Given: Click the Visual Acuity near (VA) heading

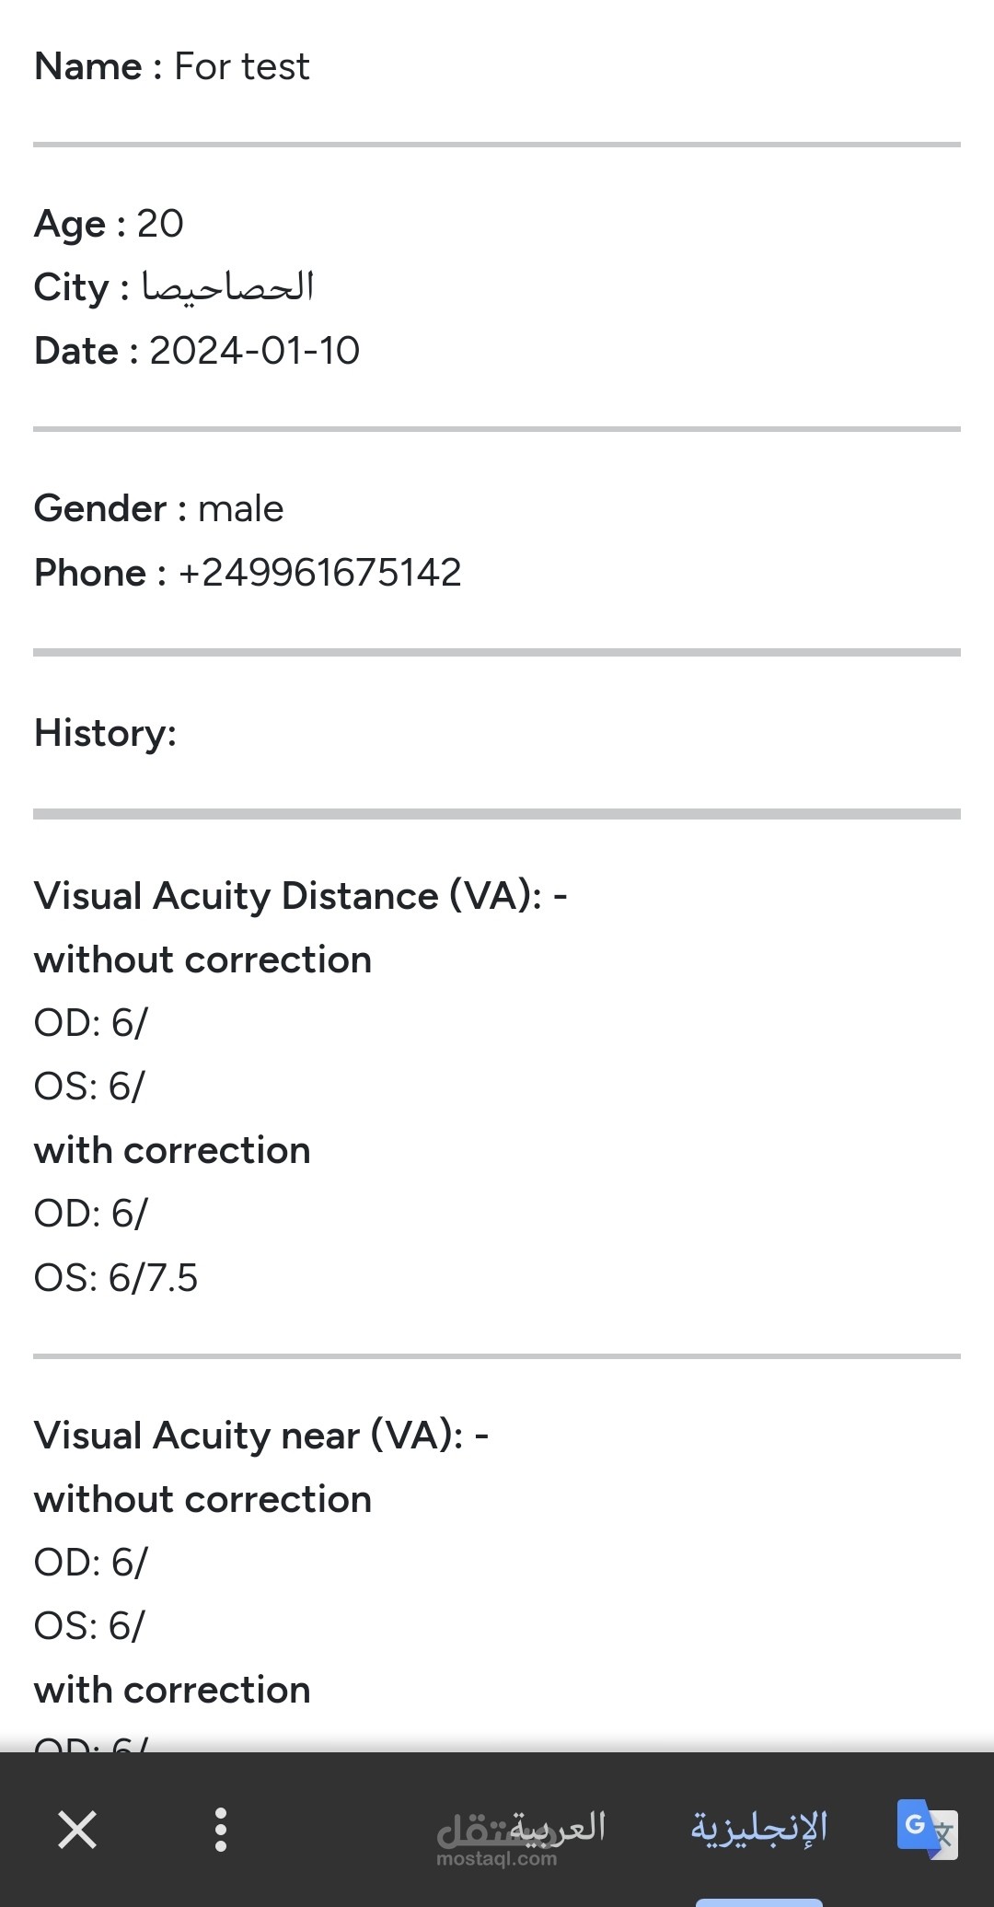Looking at the screenshot, I should coord(261,1436).
